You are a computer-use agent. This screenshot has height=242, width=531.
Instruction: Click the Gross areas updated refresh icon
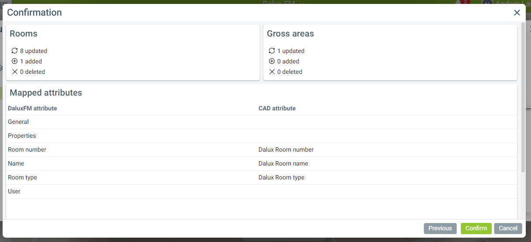[x=272, y=51]
